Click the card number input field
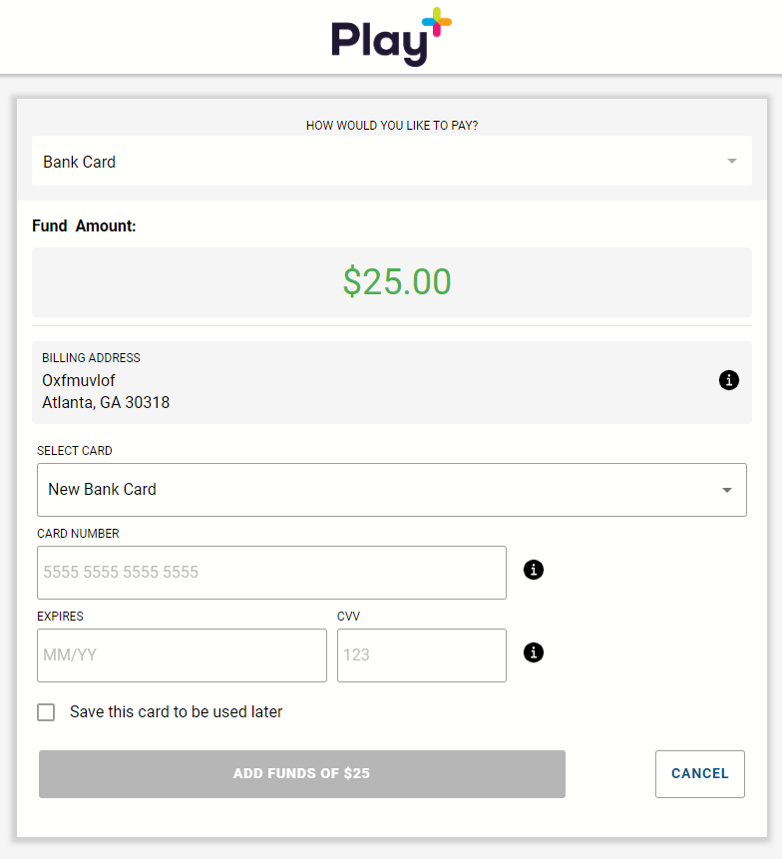 click(271, 573)
